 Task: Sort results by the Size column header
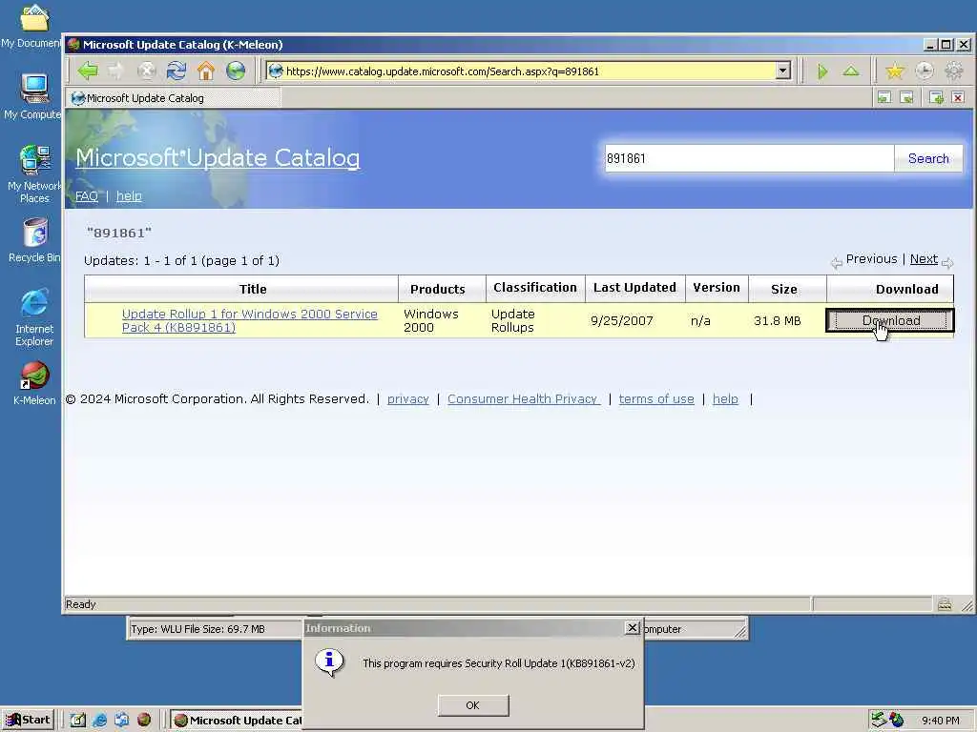tap(784, 289)
